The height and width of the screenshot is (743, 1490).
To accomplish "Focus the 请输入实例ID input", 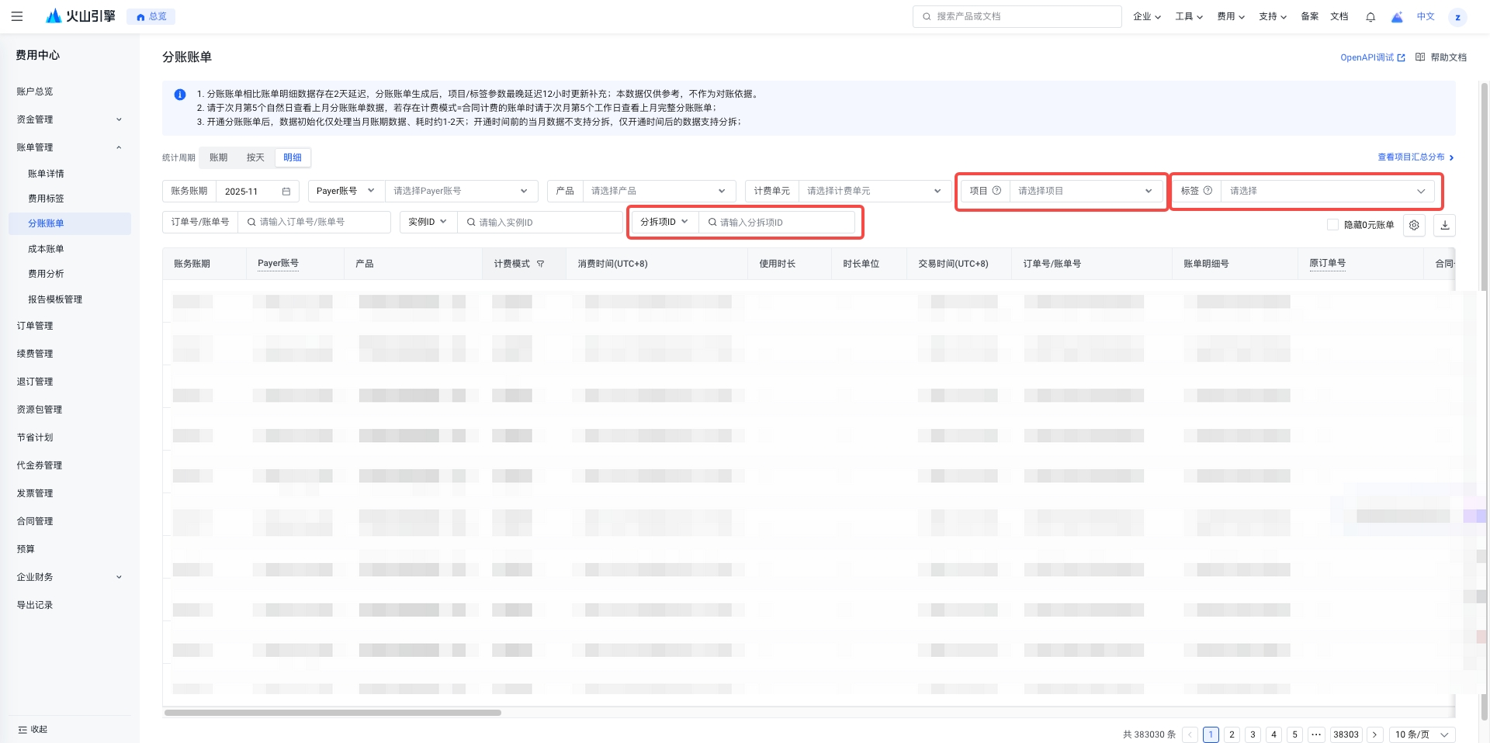I will (x=539, y=223).
